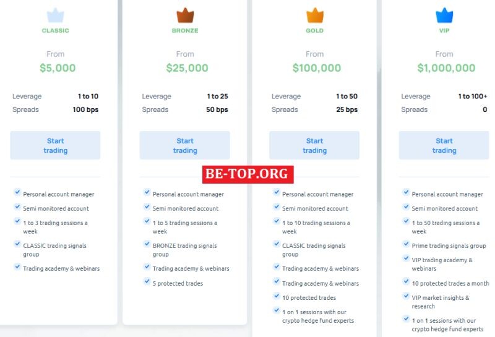Click the checkmark beside '10 protected trades' in Gold
The width and height of the screenshot is (495, 337).
click(x=277, y=296)
